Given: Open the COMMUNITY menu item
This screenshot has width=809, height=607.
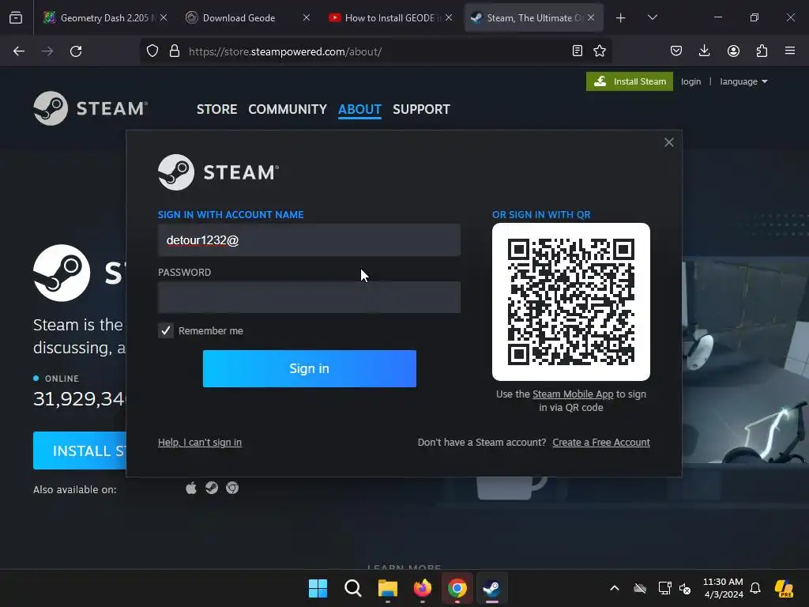Looking at the screenshot, I should (288, 109).
